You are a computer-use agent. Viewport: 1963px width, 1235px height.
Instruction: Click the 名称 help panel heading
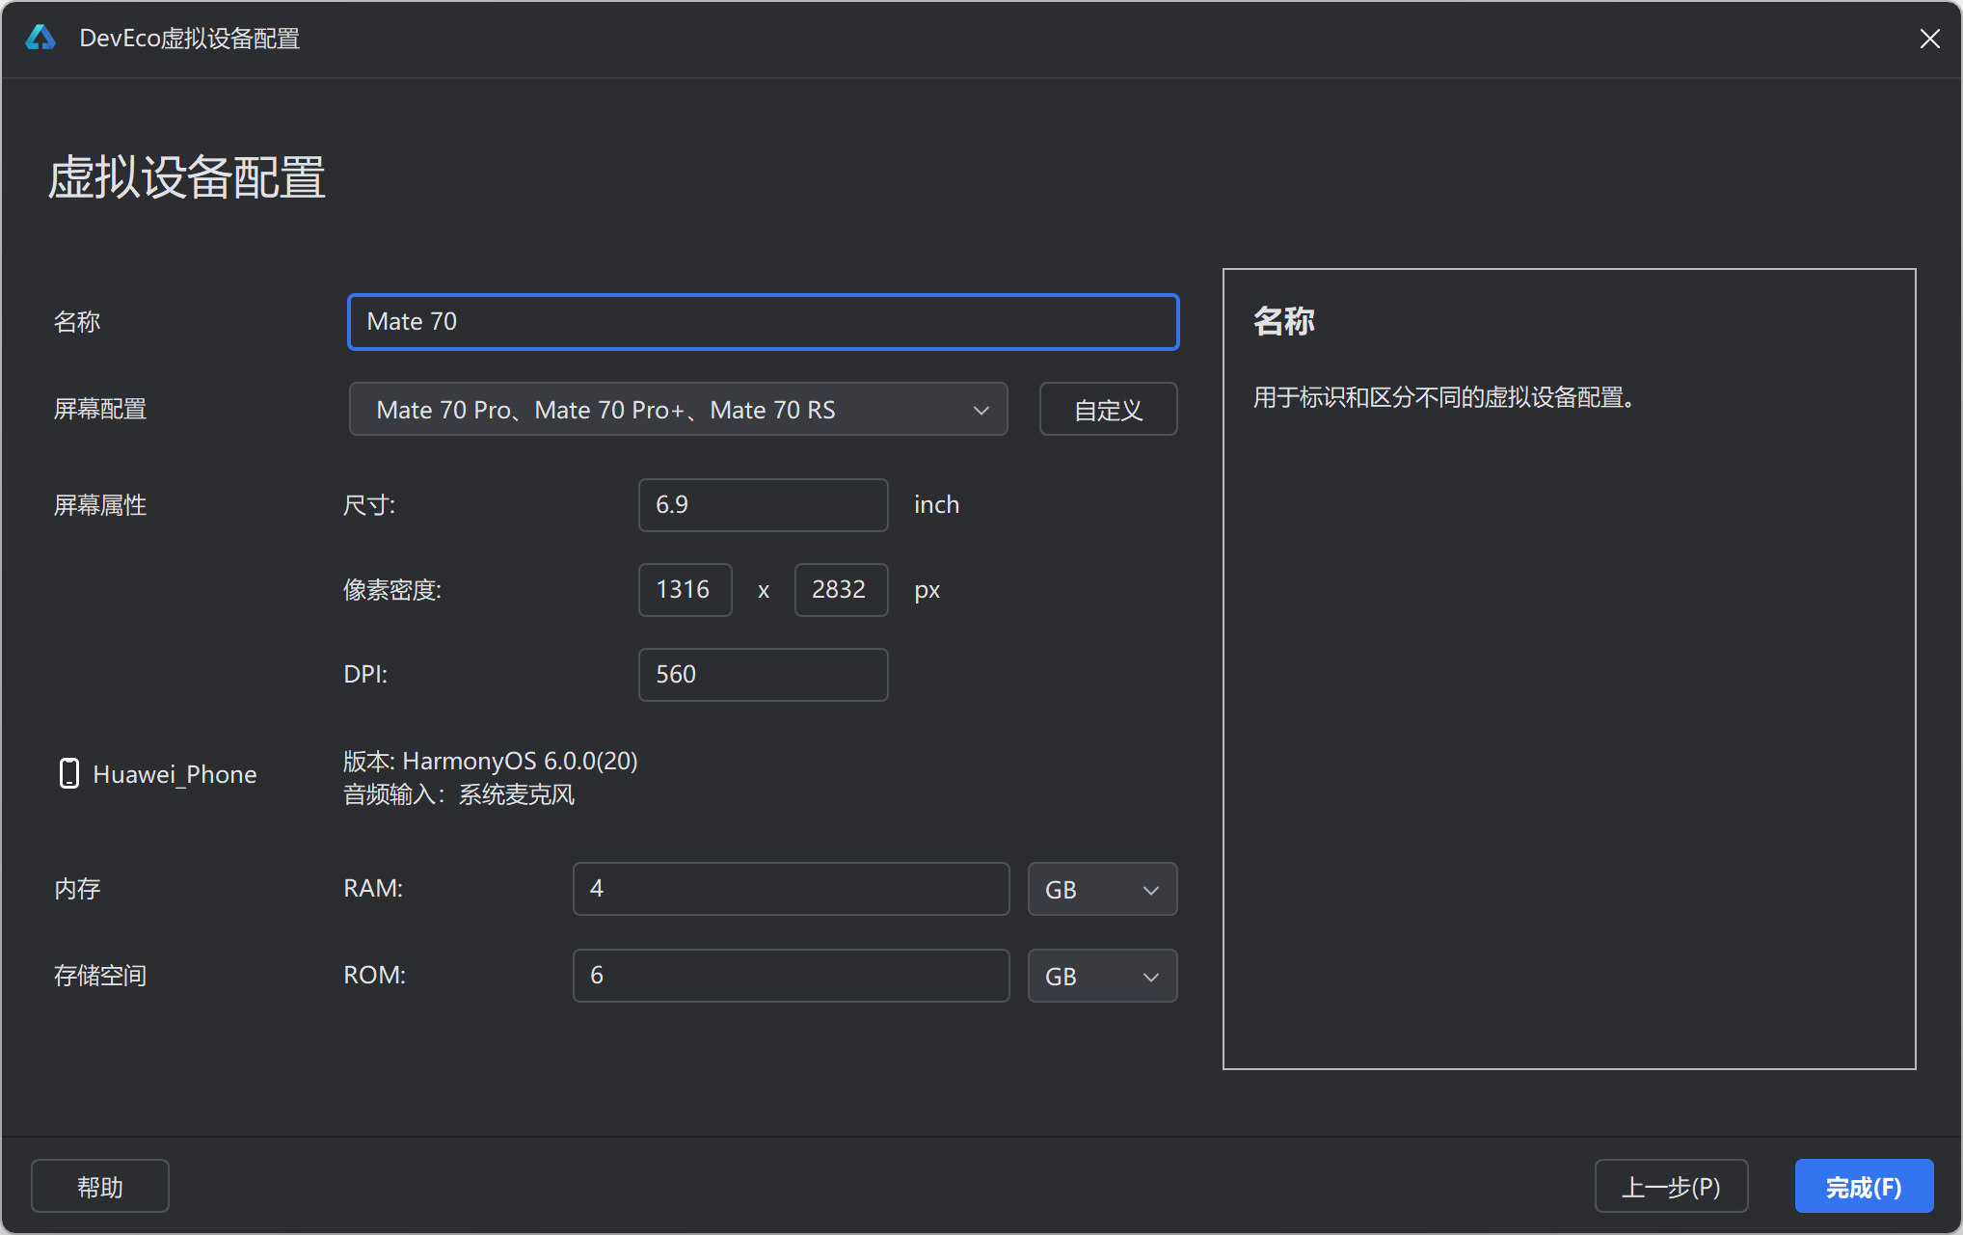point(1283,321)
